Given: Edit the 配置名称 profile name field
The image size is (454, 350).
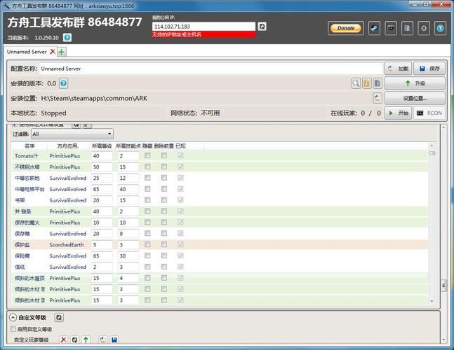Looking at the screenshot, I should click(x=209, y=69).
